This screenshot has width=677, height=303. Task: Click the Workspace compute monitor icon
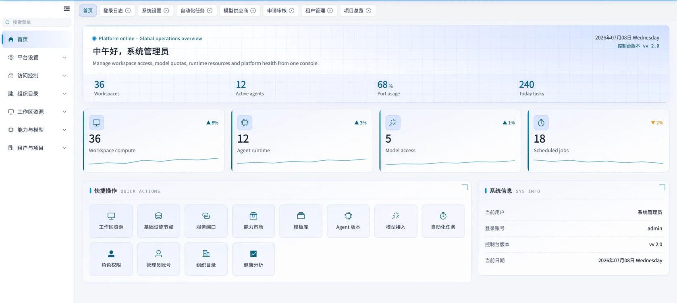pos(97,122)
